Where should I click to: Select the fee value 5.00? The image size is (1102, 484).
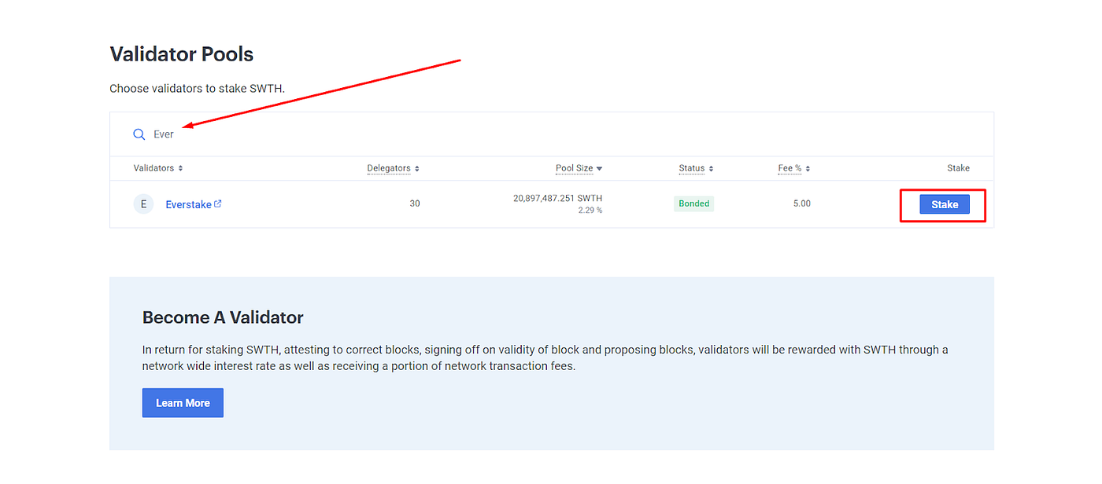pos(802,203)
